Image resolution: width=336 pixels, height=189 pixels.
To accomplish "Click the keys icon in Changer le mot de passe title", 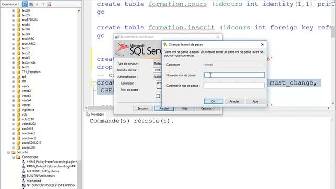I will point(165,44).
